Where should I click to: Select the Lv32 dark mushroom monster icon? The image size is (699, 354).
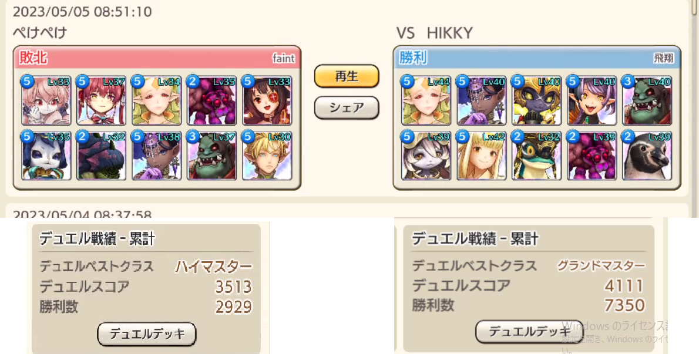(101, 156)
